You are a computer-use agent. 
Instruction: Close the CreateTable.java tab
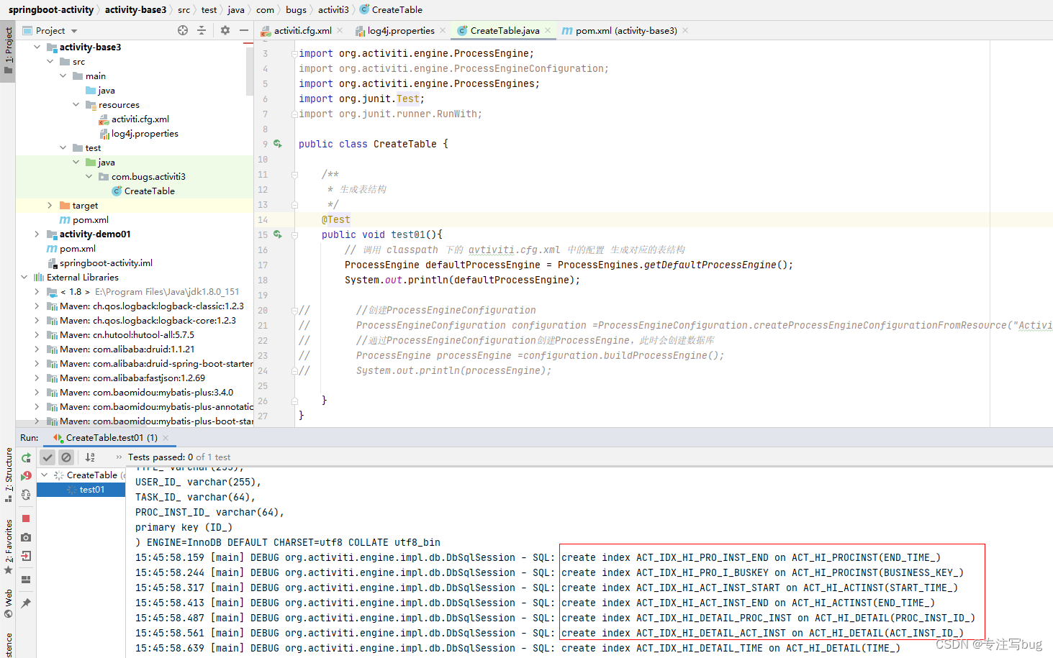click(x=548, y=30)
